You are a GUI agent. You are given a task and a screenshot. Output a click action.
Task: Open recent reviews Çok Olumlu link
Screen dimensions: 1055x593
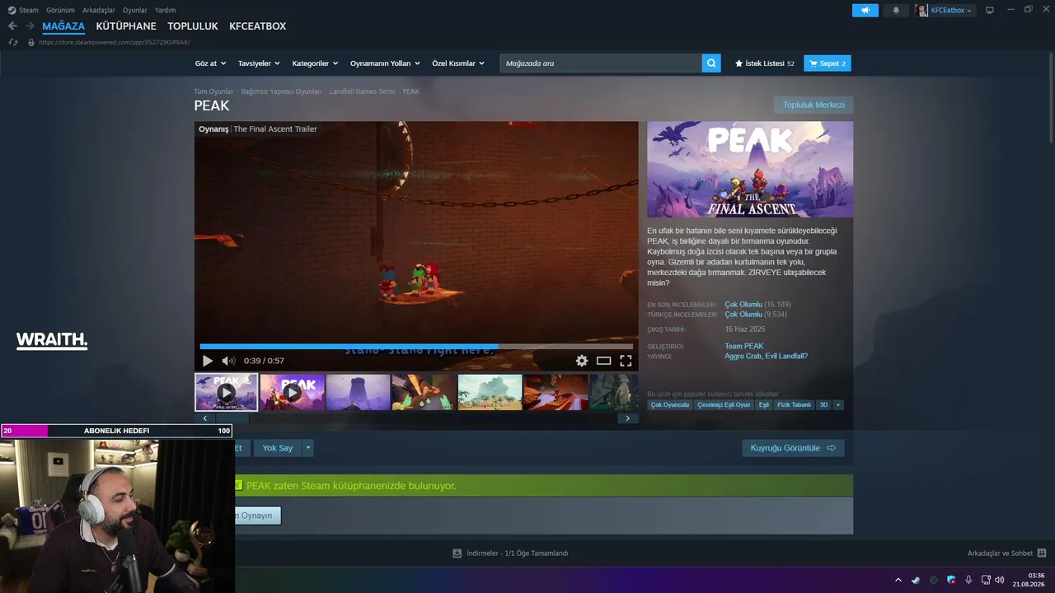point(743,305)
